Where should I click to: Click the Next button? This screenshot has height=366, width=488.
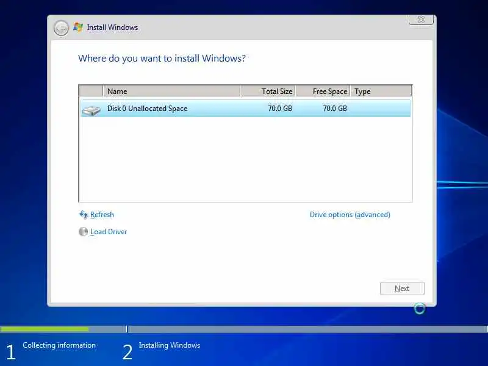(402, 289)
